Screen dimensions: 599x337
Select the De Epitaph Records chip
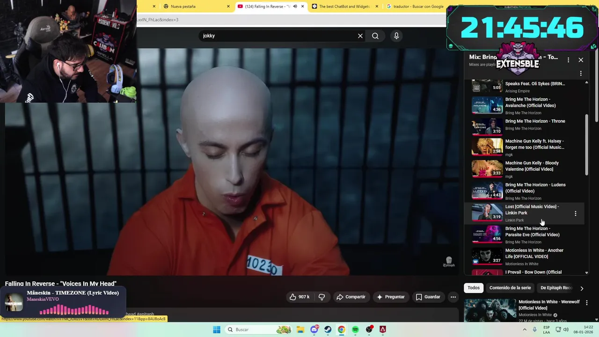tap(556, 288)
